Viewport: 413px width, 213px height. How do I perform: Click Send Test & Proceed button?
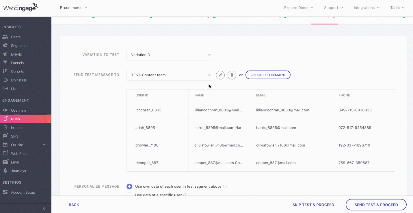(x=376, y=205)
